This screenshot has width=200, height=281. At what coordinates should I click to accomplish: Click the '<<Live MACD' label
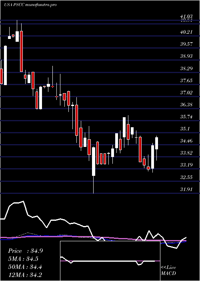coord(168,271)
